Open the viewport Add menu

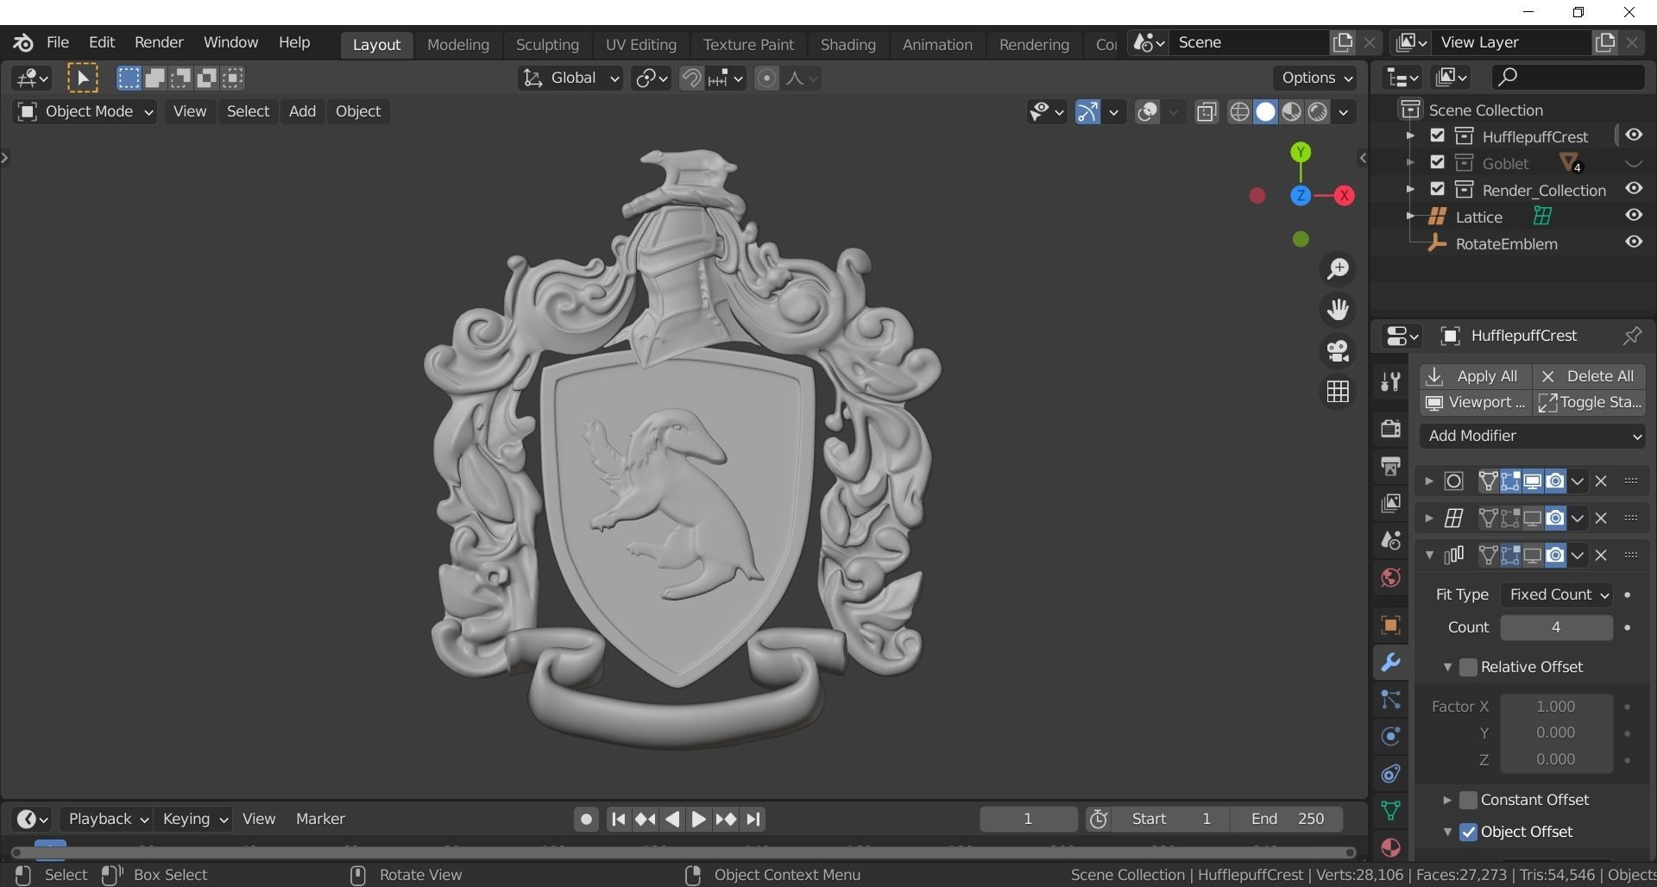pos(302,111)
